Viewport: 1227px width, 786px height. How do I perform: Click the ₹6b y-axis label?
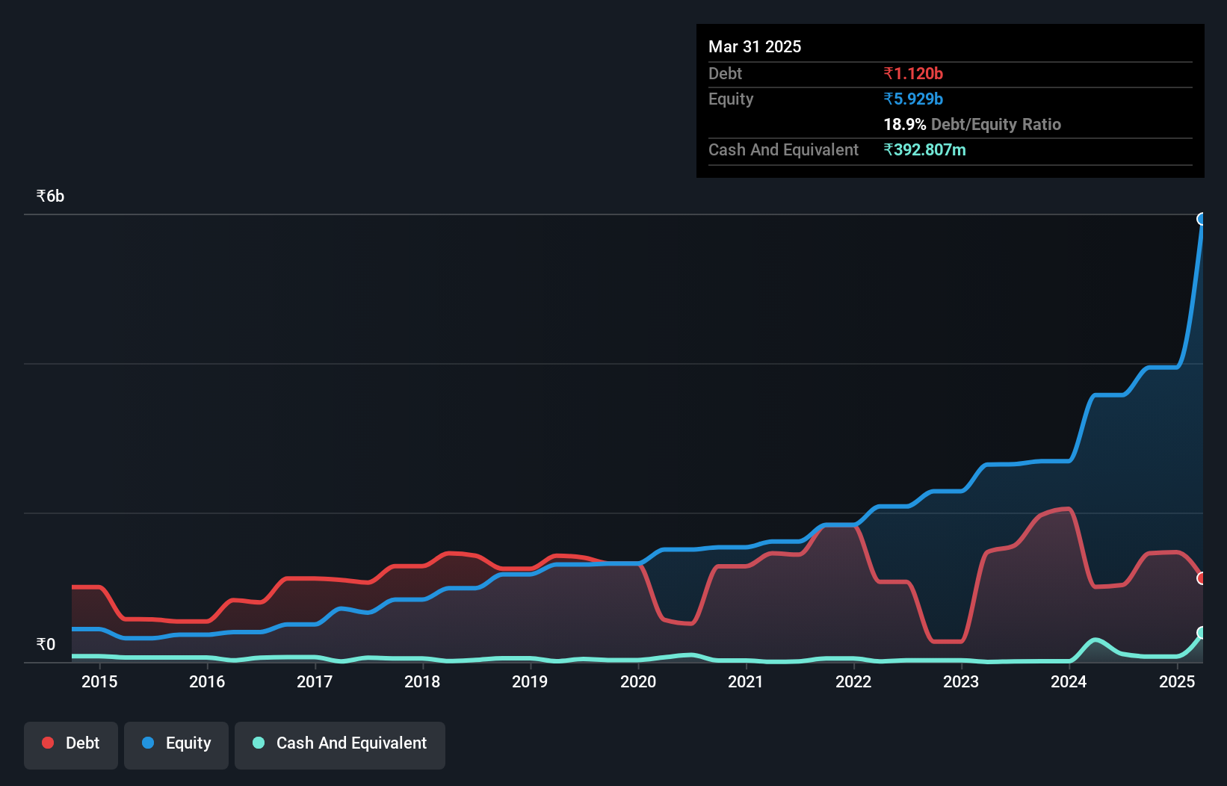click(50, 196)
